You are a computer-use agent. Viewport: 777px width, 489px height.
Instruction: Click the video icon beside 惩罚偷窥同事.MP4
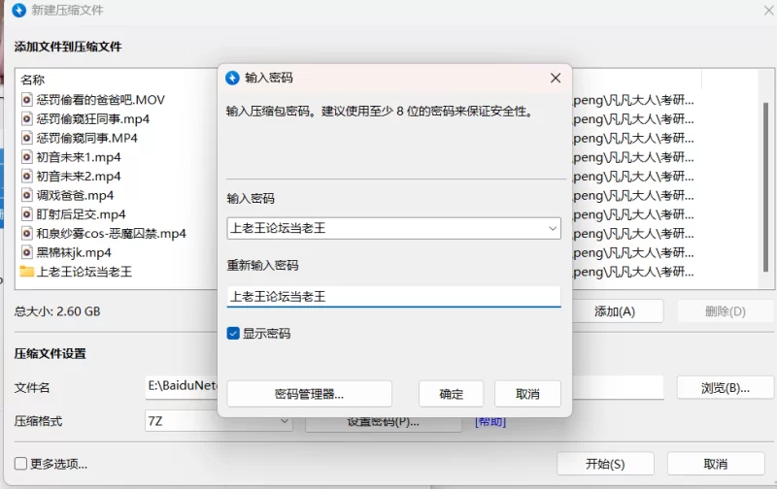(27, 138)
